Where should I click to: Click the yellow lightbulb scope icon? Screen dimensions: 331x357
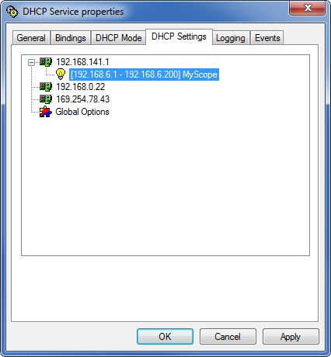pyautogui.click(x=61, y=74)
